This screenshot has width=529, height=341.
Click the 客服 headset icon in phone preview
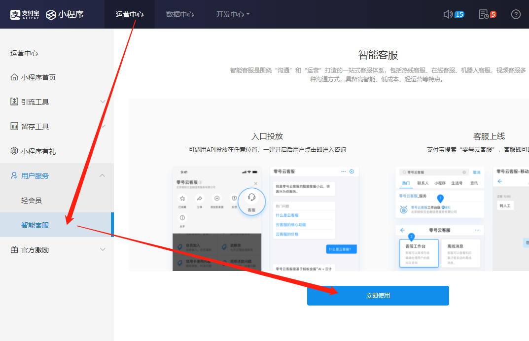(x=251, y=197)
